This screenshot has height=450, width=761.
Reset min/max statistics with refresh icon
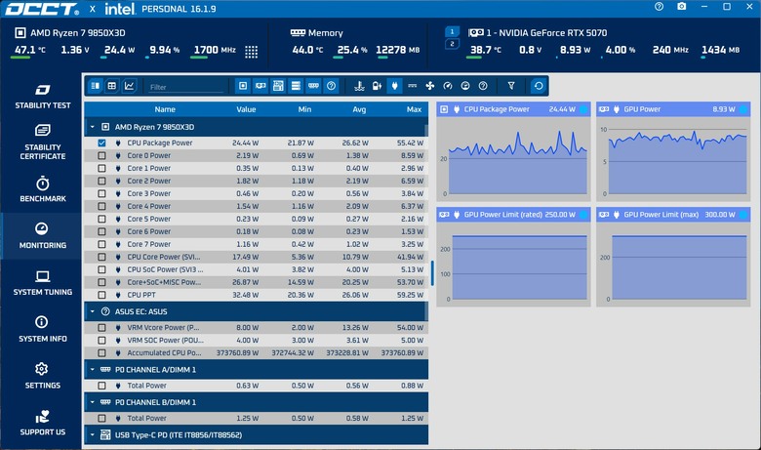tap(539, 86)
